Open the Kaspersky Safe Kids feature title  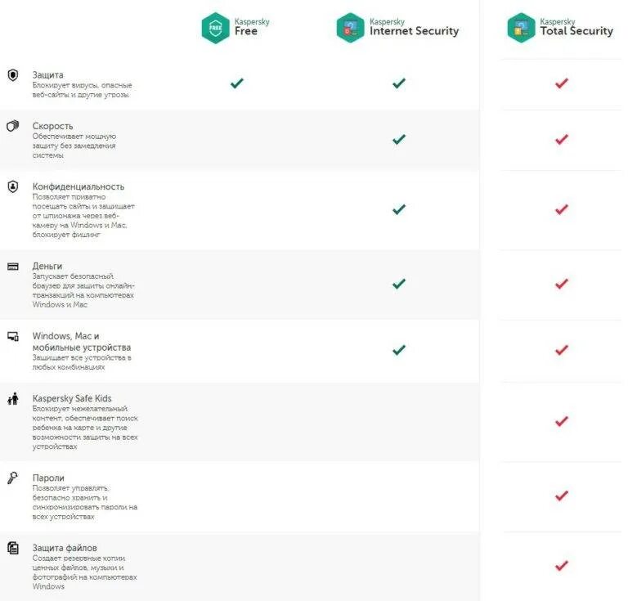coord(72,398)
